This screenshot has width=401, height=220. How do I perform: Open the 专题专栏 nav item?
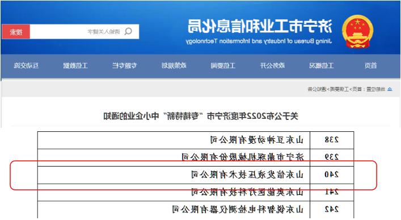coord(125,66)
